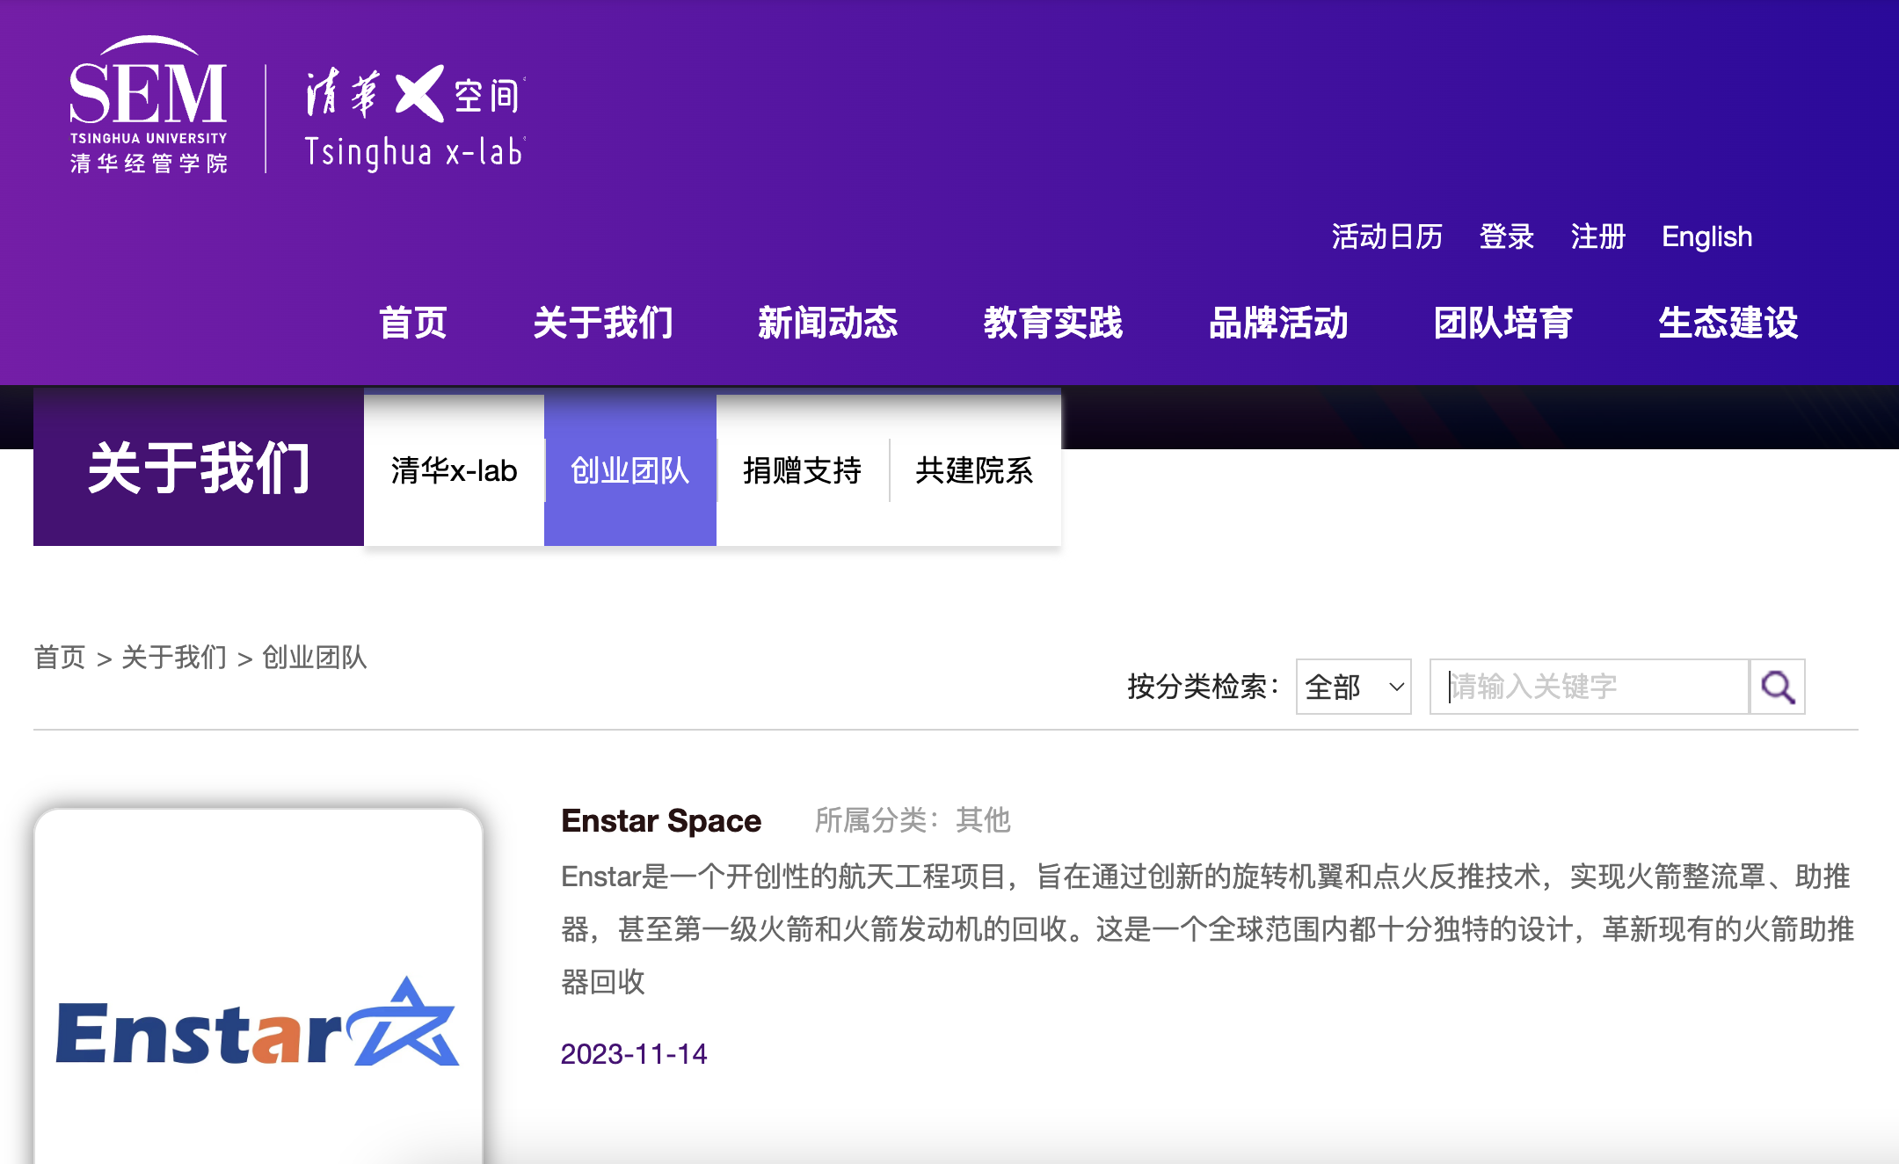Click the Tsinghua x-lab logo
The width and height of the screenshot is (1899, 1164).
[414, 119]
